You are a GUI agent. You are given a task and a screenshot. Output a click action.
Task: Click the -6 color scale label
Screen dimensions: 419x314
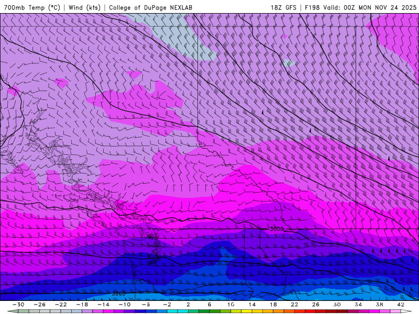(x=146, y=305)
